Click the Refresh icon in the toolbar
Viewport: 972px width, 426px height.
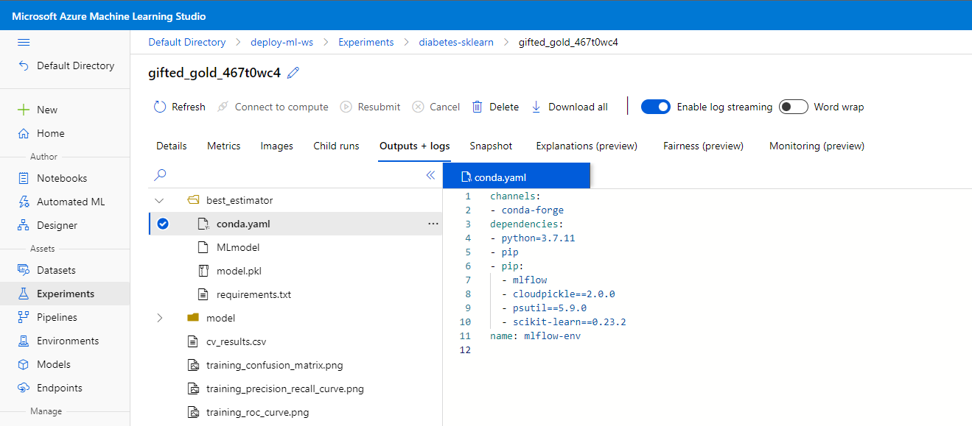pyautogui.click(x=160, y=107)
